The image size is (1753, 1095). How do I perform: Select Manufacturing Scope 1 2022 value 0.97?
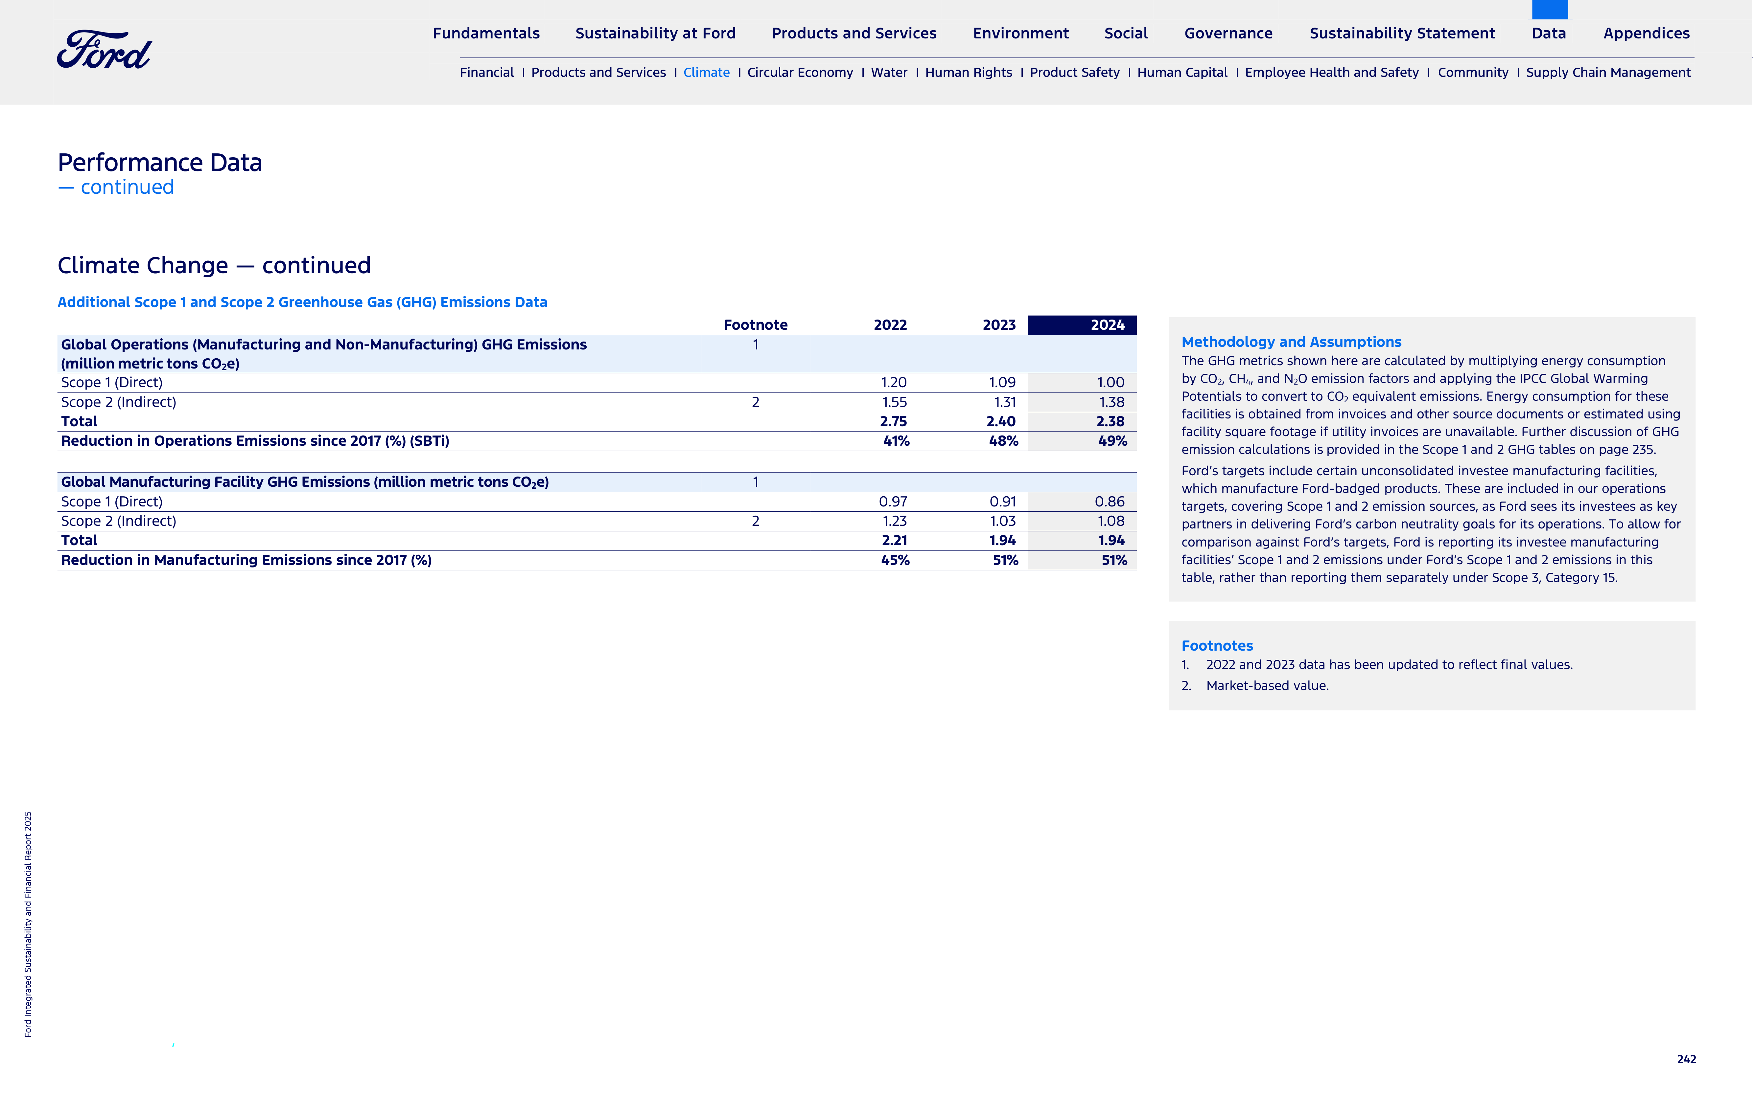coord(893,502)
